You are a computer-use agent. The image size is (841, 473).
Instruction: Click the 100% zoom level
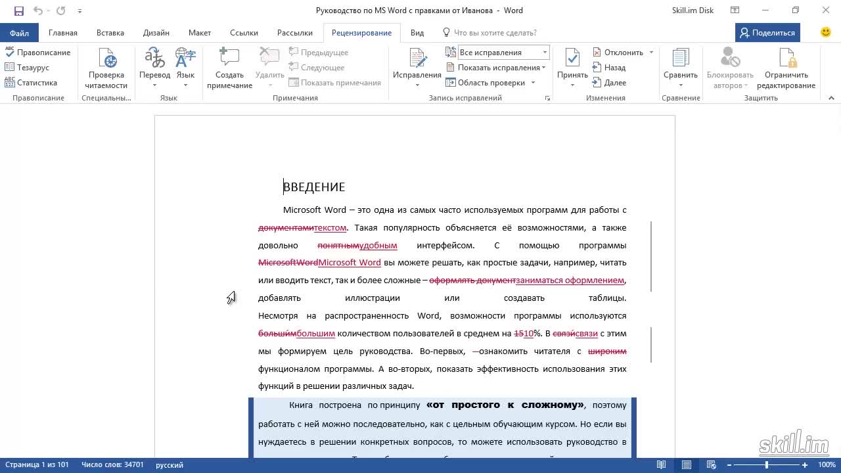(826, 465)
